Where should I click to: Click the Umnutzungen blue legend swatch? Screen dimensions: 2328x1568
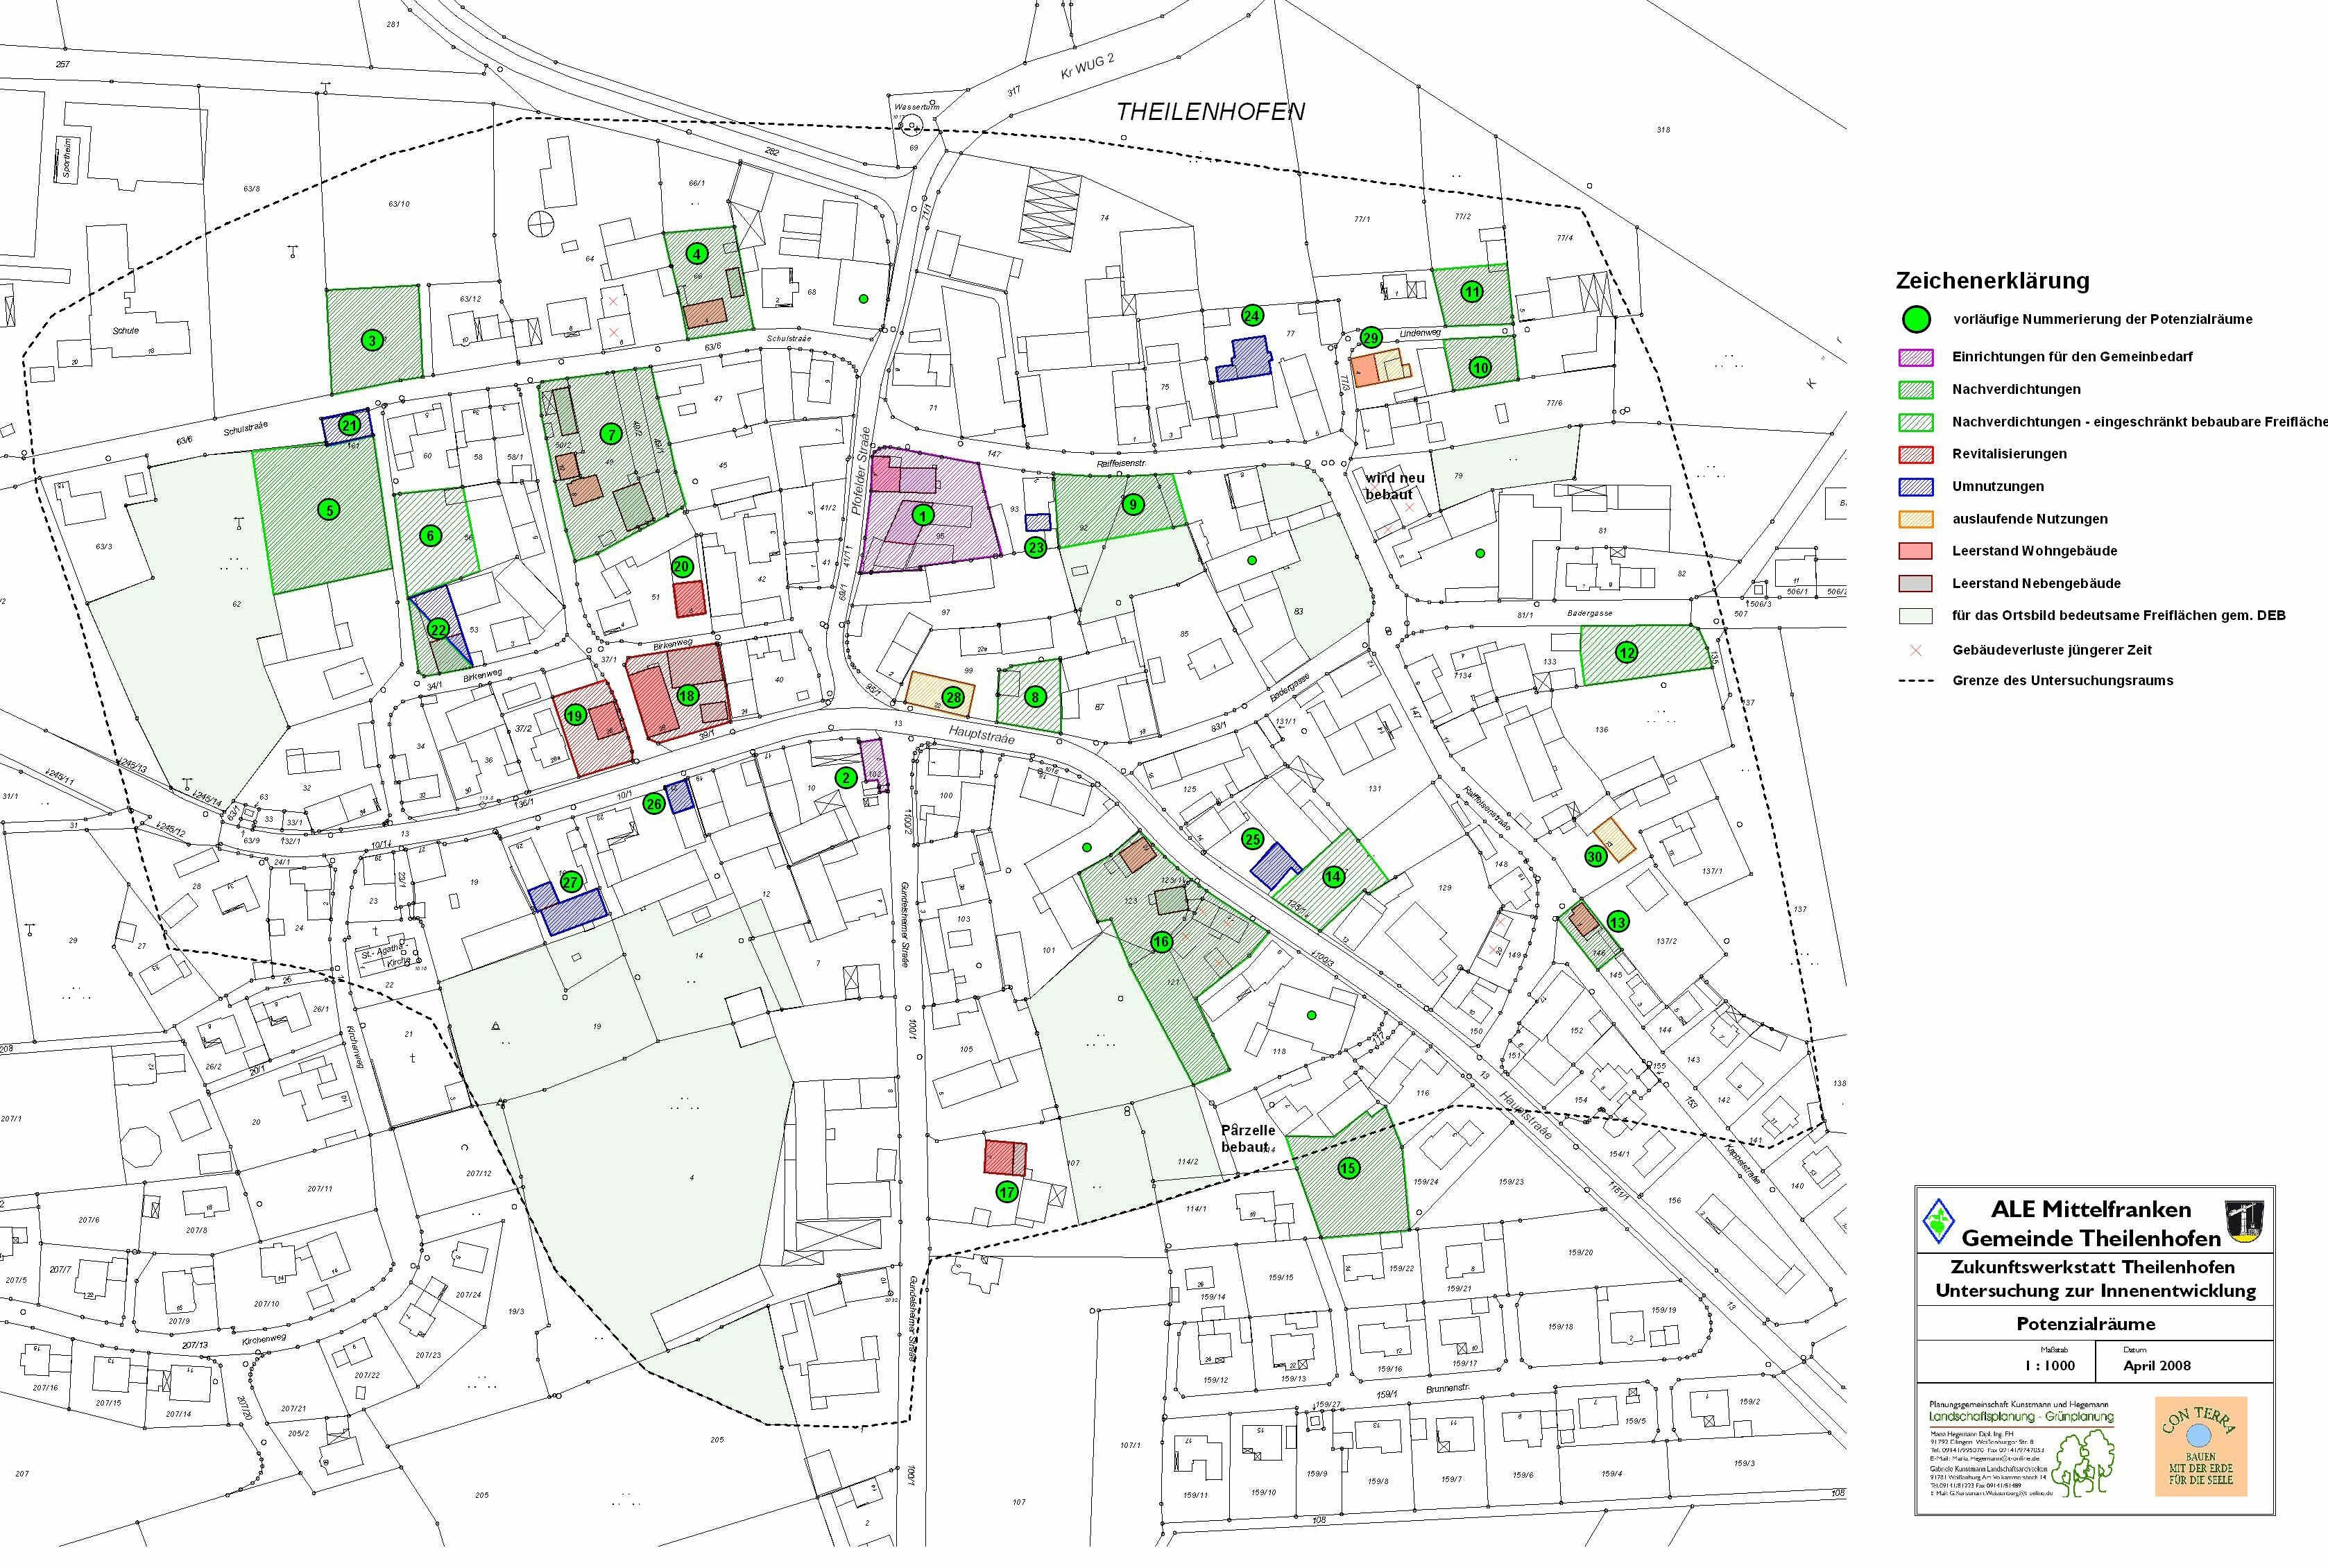pyautogui.click(x=1916, y=487)
